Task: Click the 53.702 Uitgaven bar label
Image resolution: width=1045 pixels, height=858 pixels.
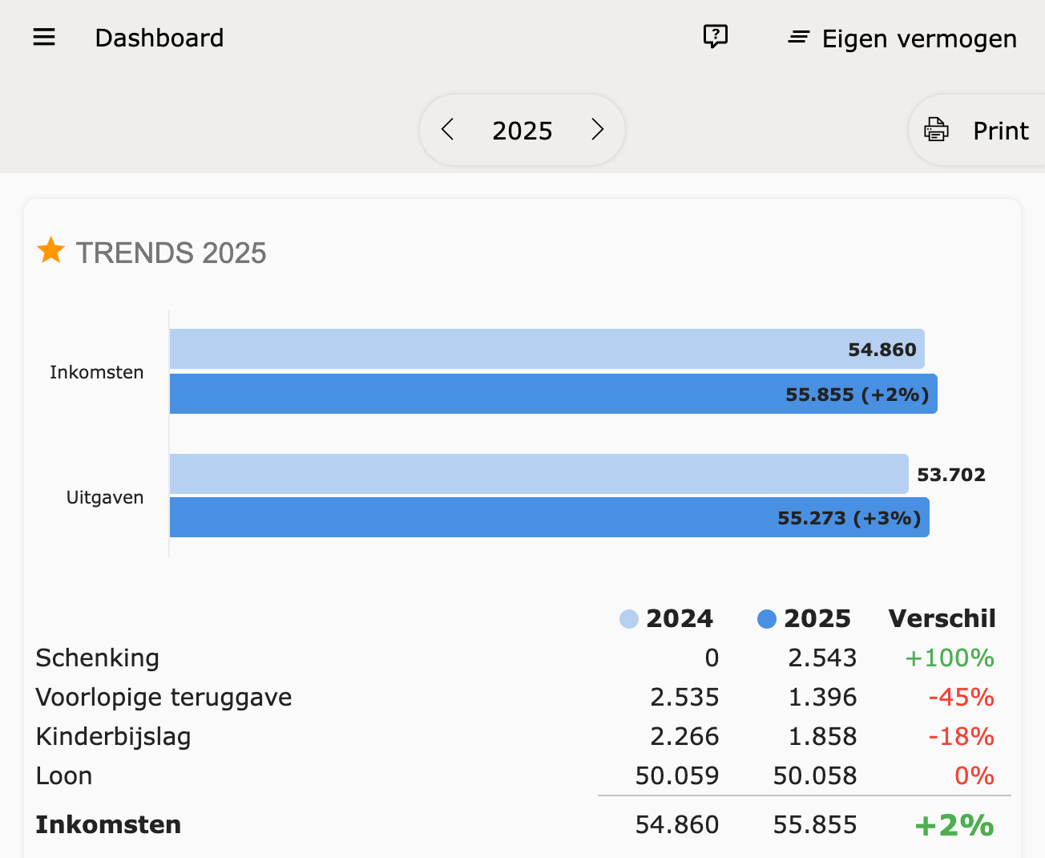Action: [951, 475]
